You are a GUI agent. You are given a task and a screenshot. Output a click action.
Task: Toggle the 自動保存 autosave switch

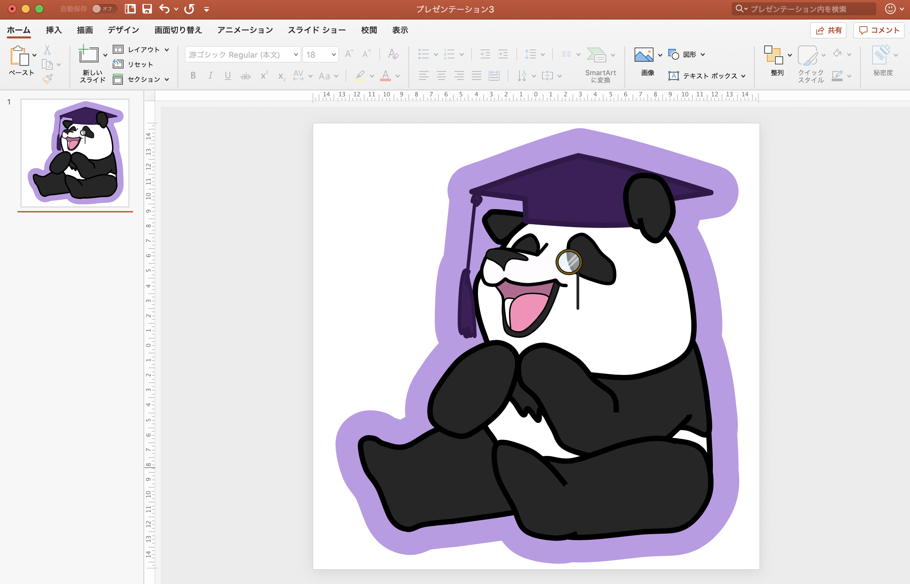tap(104, 9)
